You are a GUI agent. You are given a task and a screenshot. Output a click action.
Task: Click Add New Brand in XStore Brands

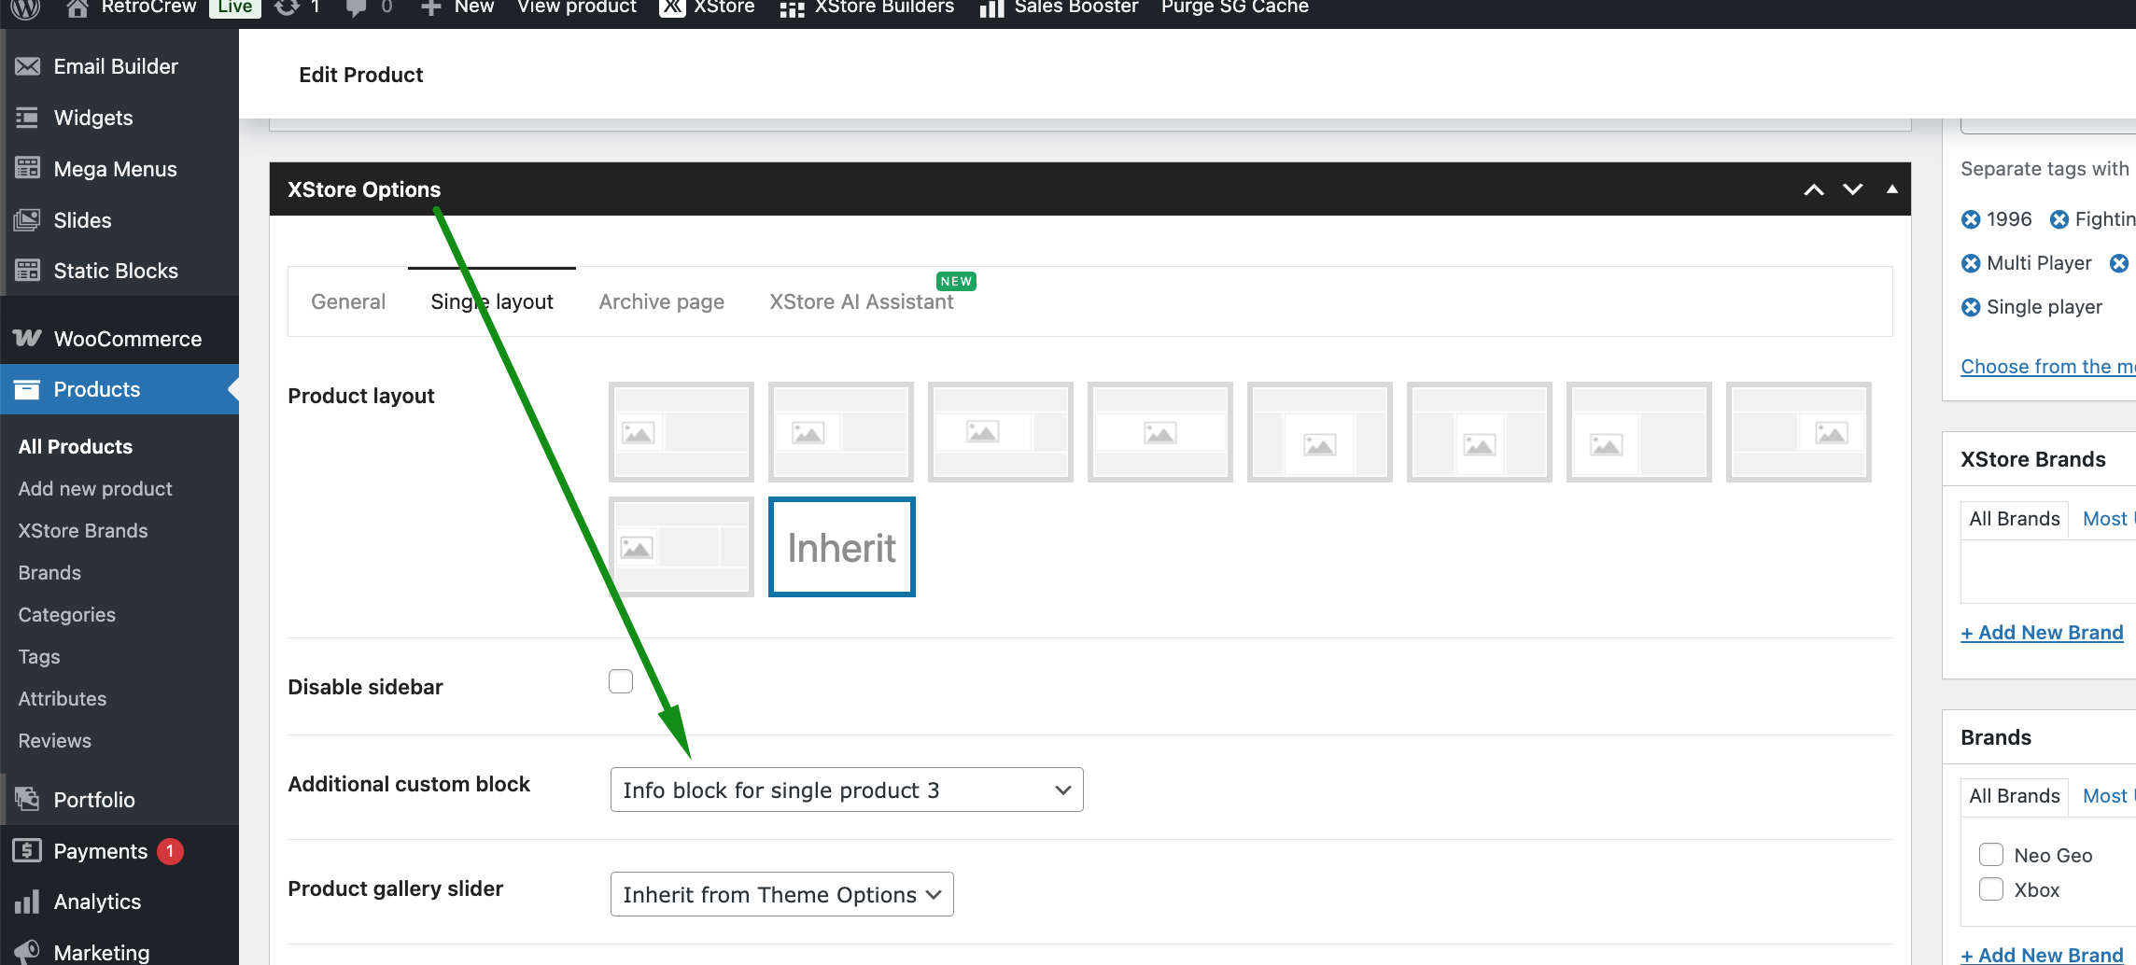2042,633
